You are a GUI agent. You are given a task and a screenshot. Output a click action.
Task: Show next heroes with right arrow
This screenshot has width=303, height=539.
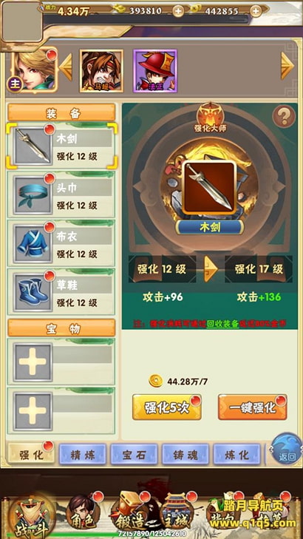[287, 66]
